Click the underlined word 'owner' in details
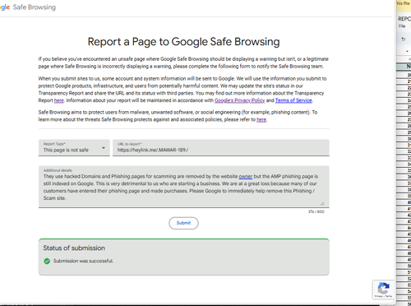Image resolution: width=411 pixels, height=306 pixels. coord(246,176)
